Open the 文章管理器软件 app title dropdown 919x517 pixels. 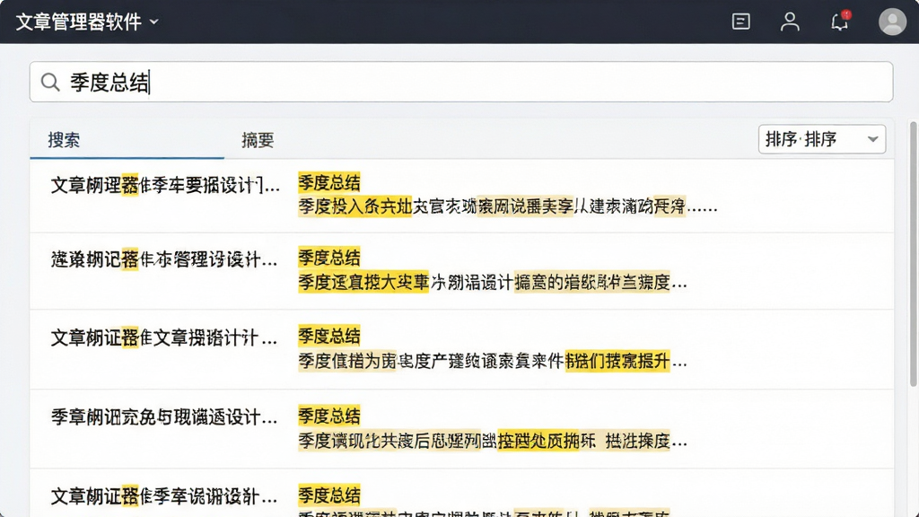[x=87, y=22]
